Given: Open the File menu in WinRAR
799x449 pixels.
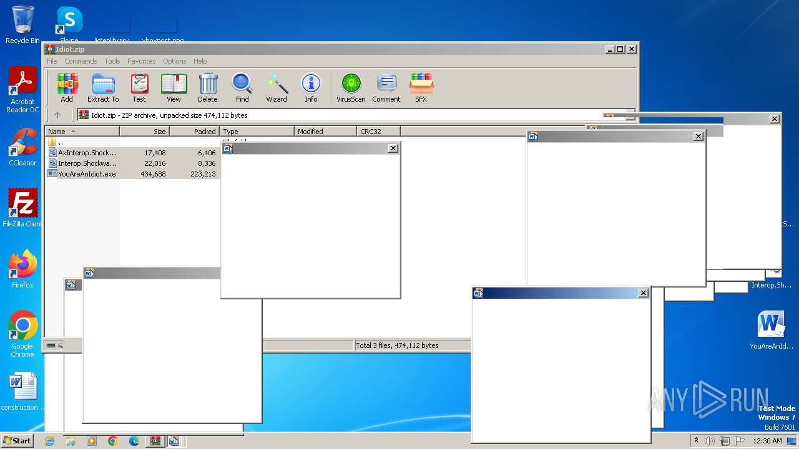Looking at the screenshot, I should (52, 61).
